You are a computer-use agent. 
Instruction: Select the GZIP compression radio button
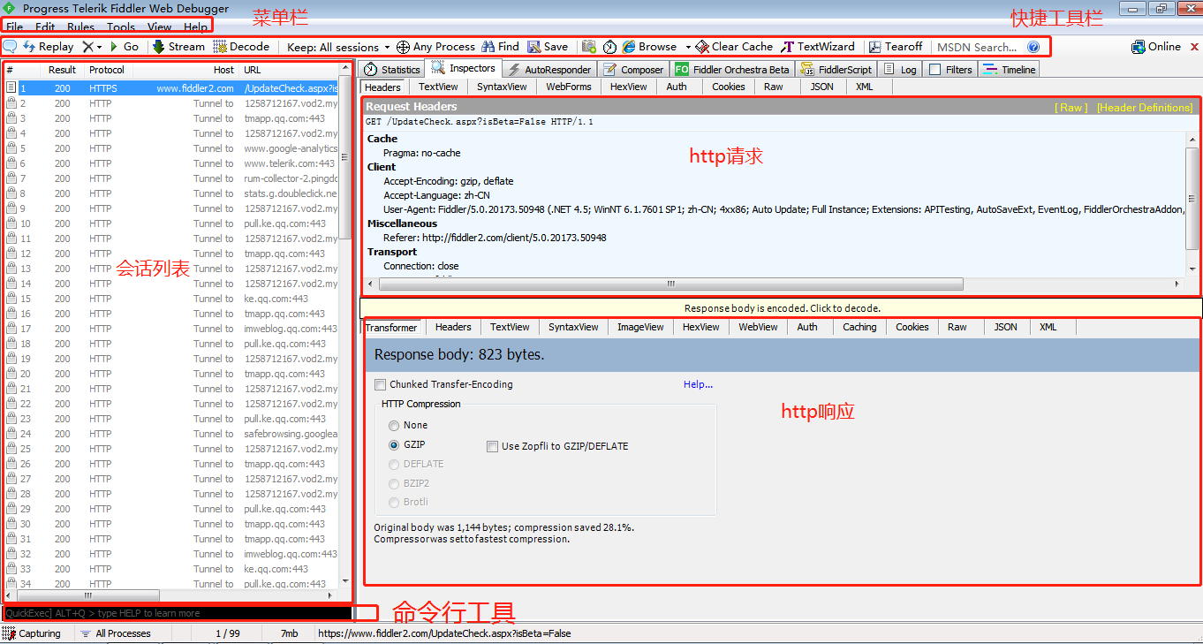pyautogui.click(x=394, y=445)
